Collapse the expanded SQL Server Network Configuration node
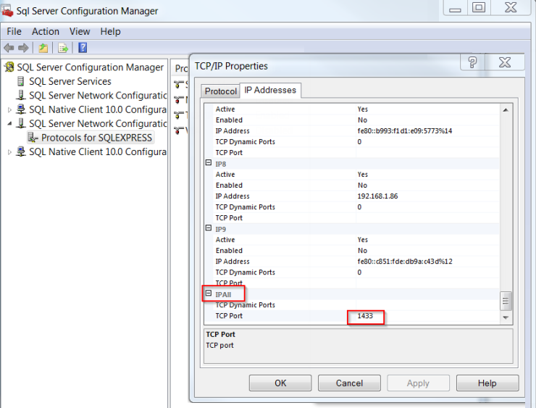This screenshot has height=408, width=536. [x=9, y=124]
